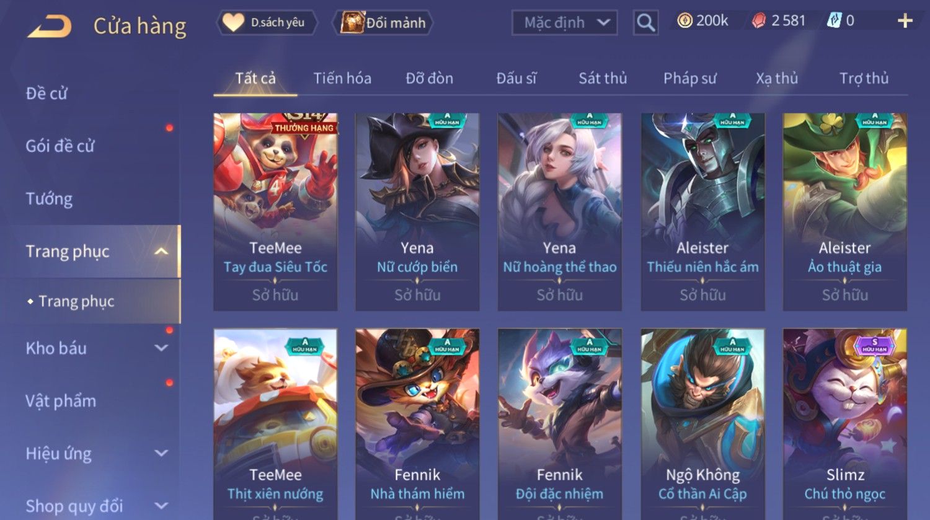Collapse the Trang phục sidebar section
930x520 pixels.
click(x=161, y=251)
